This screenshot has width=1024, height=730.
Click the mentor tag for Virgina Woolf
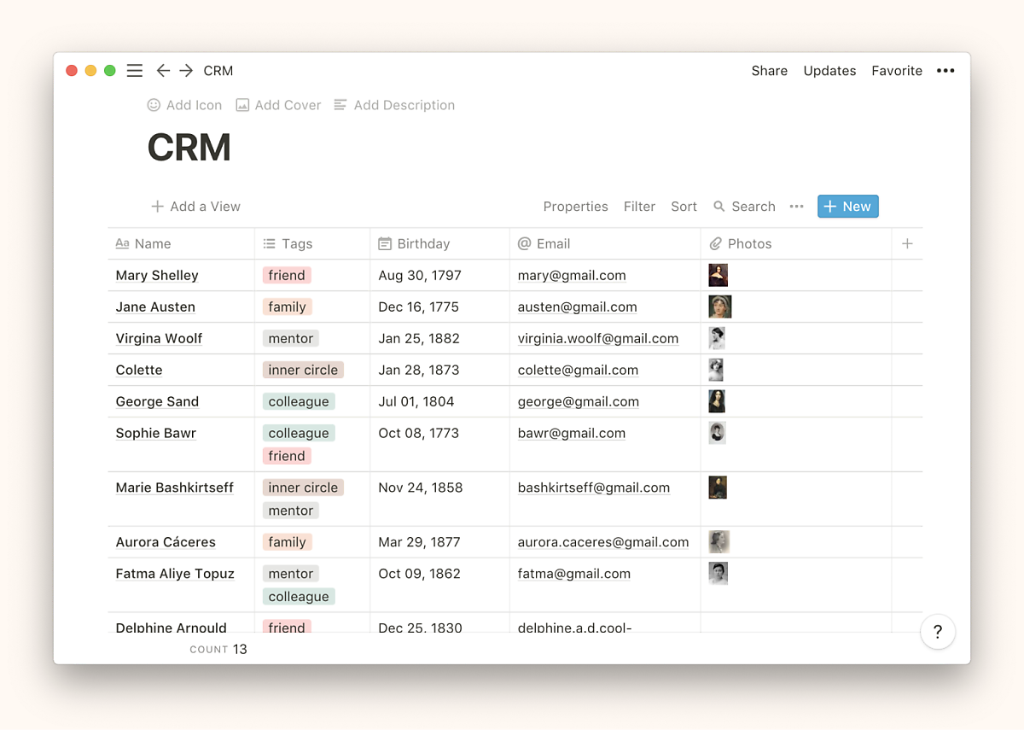point(291,338)
